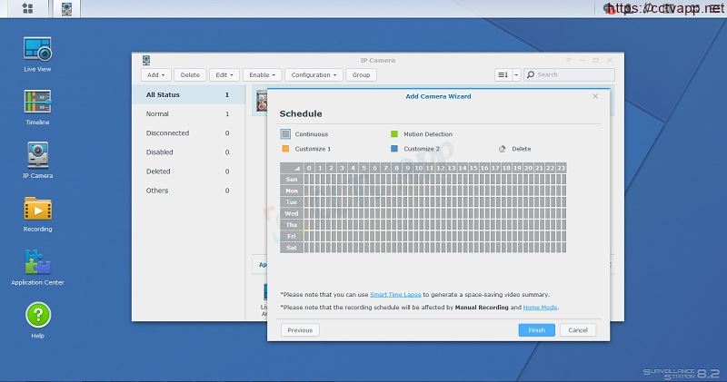Open the Timeline application icon

[x=37, y=102]
